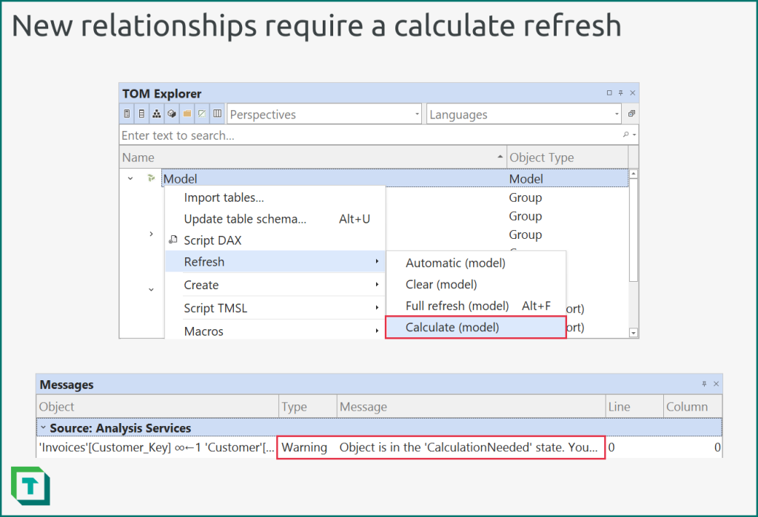758x517 pixels.
Task: Choose Full refresh (model) option
Action: (457, 305)
